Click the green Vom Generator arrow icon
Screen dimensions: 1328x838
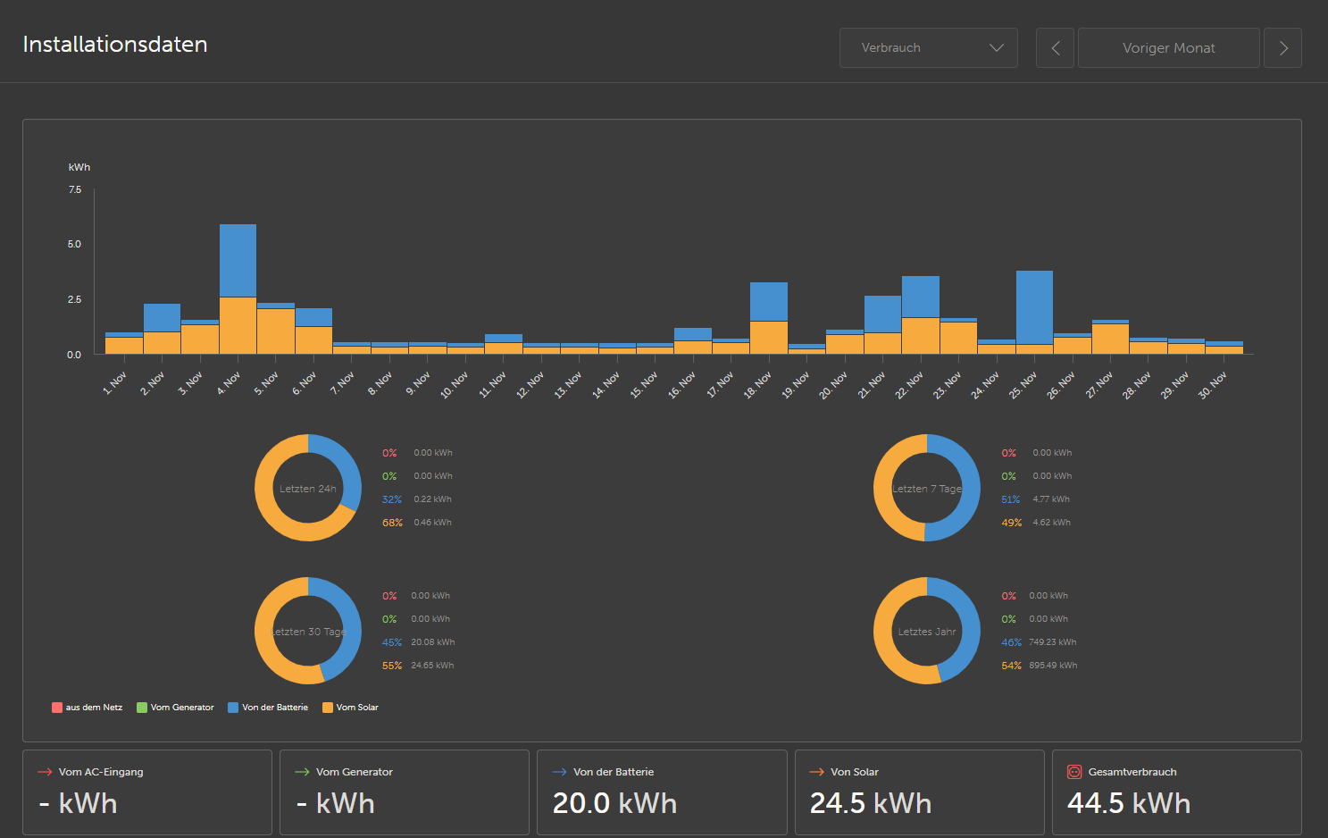click(302, 772)
